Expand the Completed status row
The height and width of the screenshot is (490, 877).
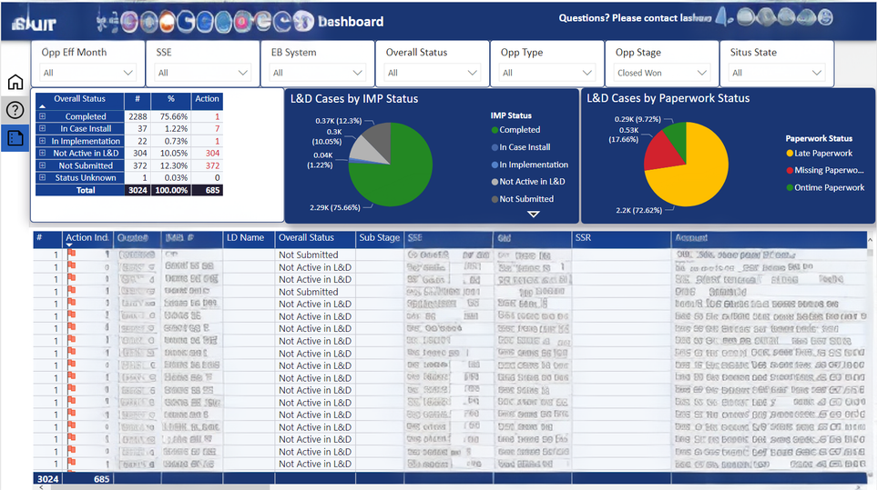(x=42, y=116)
